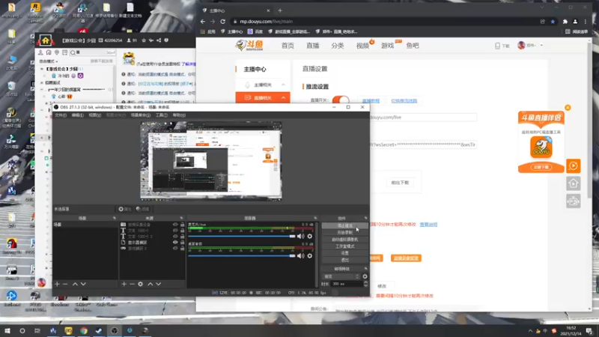Remove selected scene with the minus icon in OBS
This screenshot has height=337, width=599.
(x=65, y=285)
